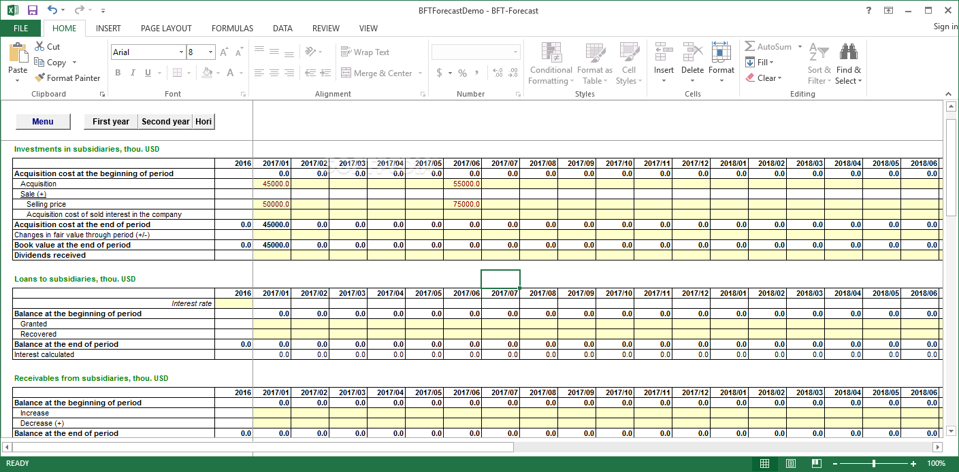The image size is (959, 472).
Task: Decrease the cell indent
Action: tap(310, 73)
